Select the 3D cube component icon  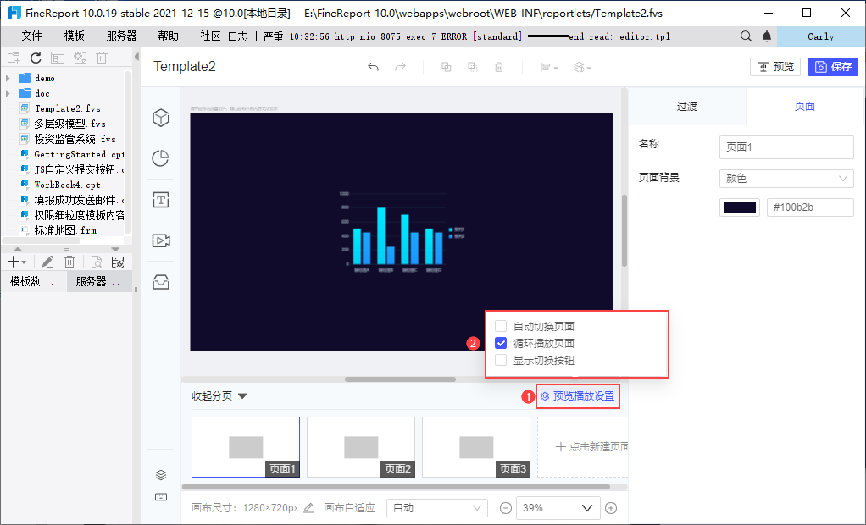click(x=161, y=118)
